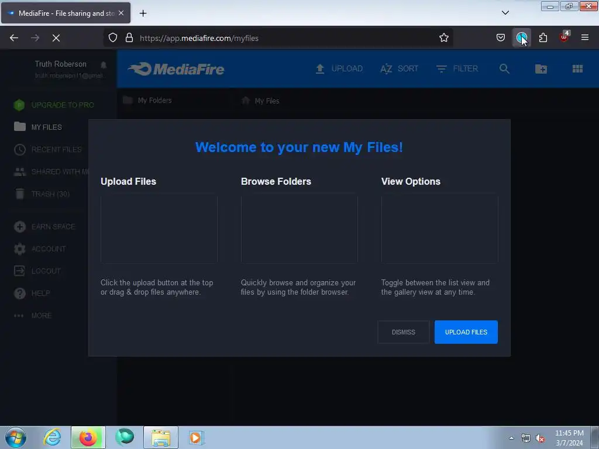Click the My Files home breadcrumb
The image size is (599, 449).
point(260,101)
